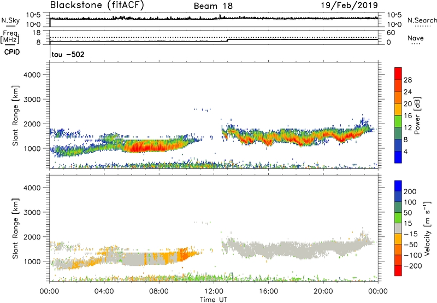The width and height of the screenshot is (437, 303).
Task: Click the Slant Range [km] label of power panel
Action: (x=15, y=115)
